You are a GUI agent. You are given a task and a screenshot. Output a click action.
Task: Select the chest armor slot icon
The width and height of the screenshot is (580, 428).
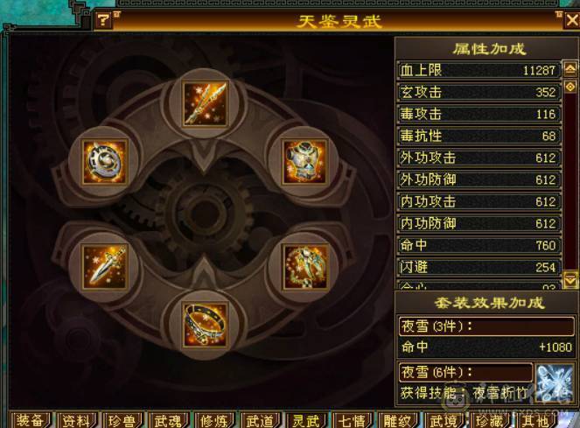[x=304, y=162]
